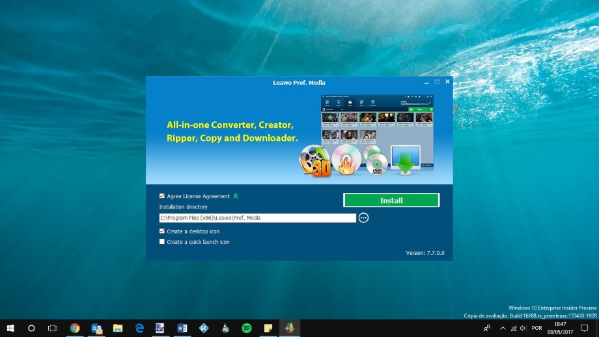Open Microsoft Word from the taskbar
The width and height of the screenshot is (599, 337).
[x=182, y=328]
